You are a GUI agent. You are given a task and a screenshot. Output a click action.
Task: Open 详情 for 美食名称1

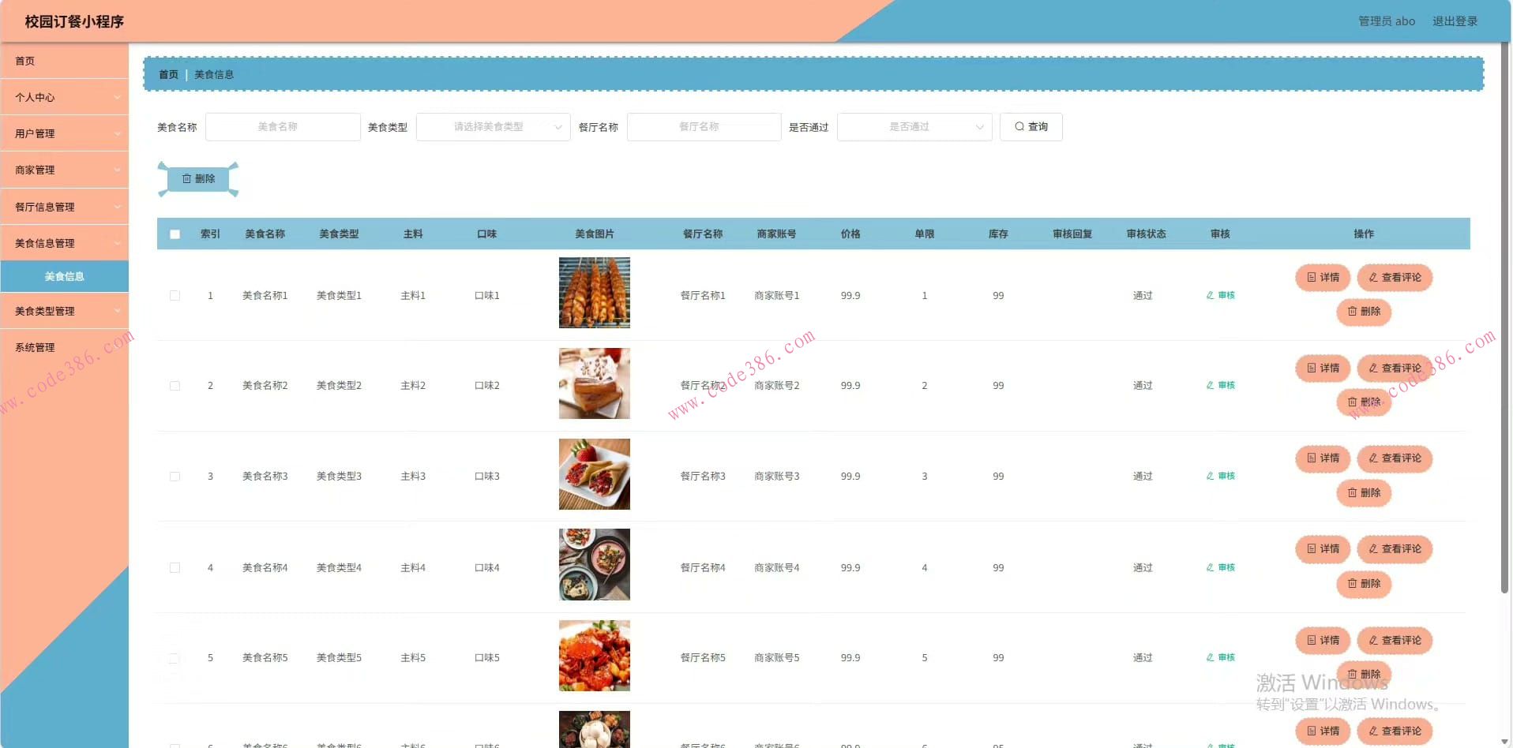[1322, 278]
